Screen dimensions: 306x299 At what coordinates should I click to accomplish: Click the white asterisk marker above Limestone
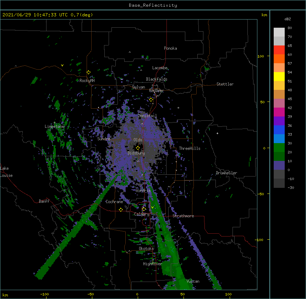[54, 123]
